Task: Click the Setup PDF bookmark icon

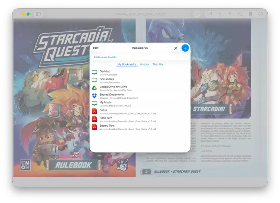Action: tap(94, 111)
